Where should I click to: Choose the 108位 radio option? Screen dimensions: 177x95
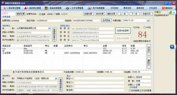145,27
